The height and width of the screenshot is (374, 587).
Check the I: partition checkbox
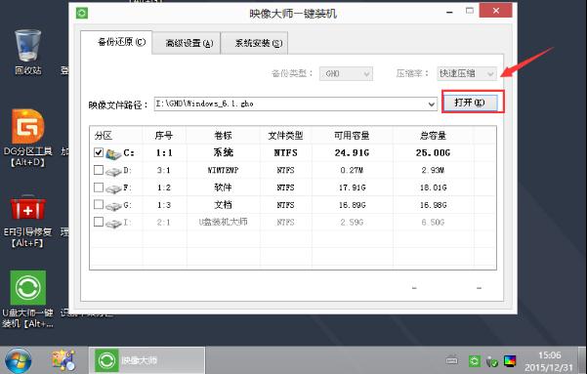pos(99,222)
